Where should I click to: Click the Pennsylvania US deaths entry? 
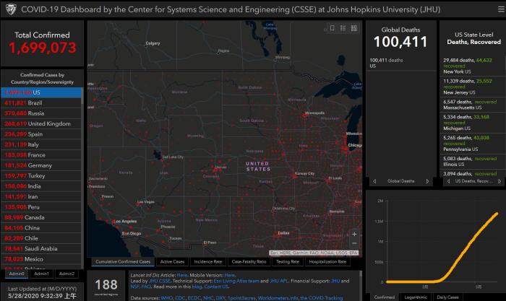click(x=473, y=144)
